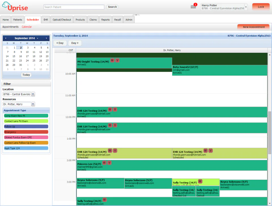Viewport: 272px width, 206px height.
Task: Select the Follow Up appointment type swatch
Action: [26, 127]
